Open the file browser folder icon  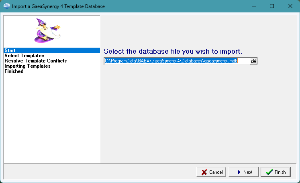(x=253, y=61)
